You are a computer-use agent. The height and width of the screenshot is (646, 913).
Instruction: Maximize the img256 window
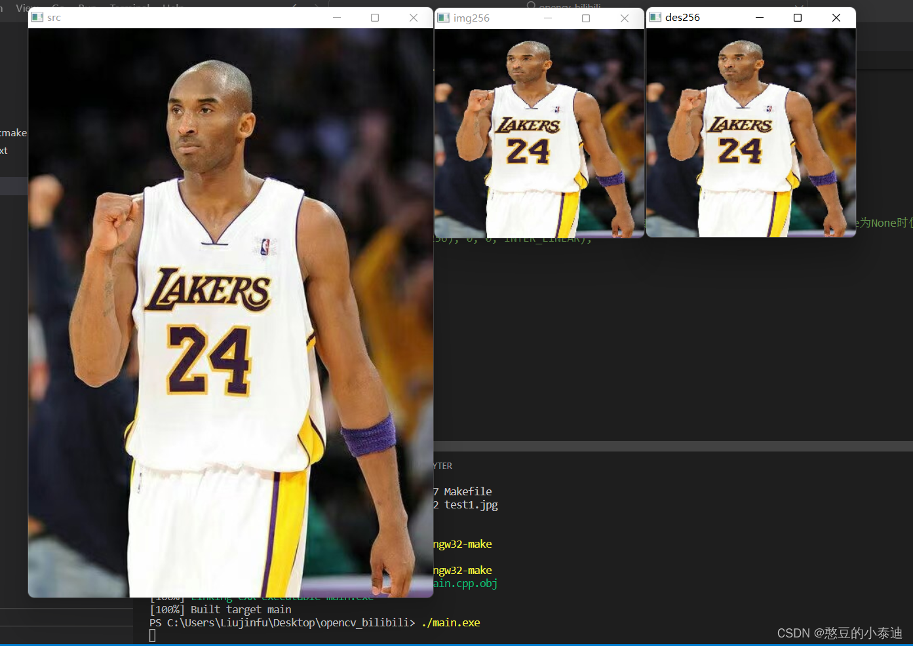point(586,18)
